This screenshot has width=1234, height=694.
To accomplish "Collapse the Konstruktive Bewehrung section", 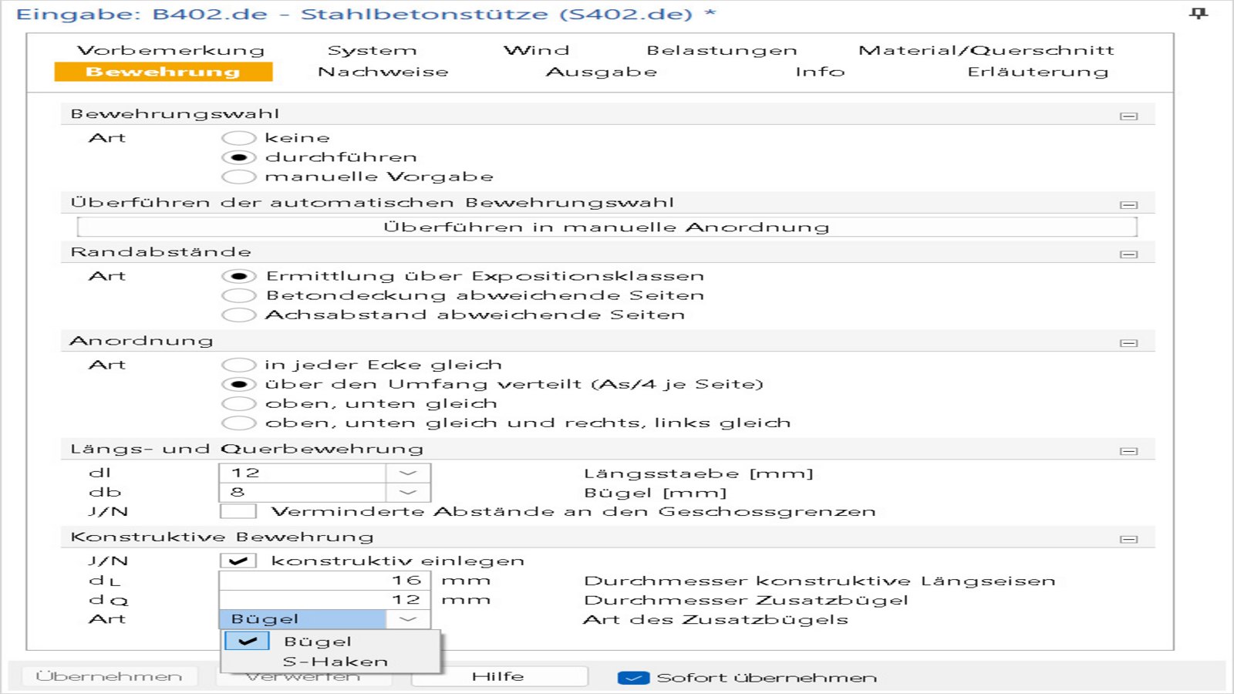I will 1128,539.
